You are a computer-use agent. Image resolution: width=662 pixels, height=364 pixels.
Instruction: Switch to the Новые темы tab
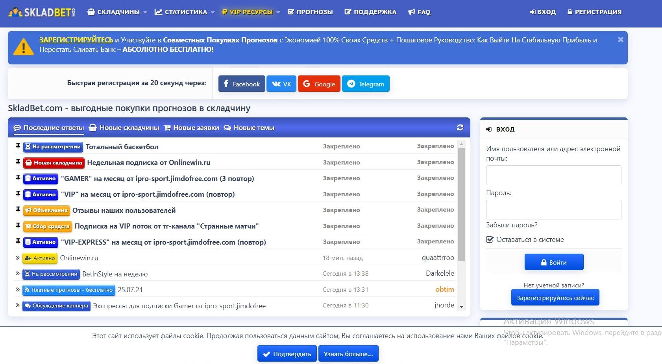coord(249,128)
